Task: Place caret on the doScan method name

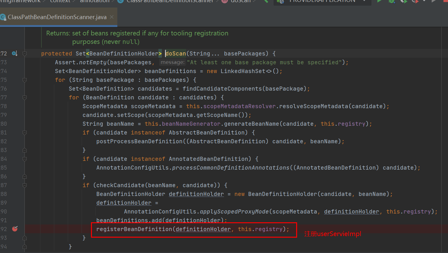Action: point(176,54)
